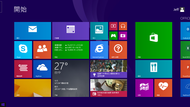Click the Jeff user account picture
This screenshot has width=190, height=107.
[182, 10]
